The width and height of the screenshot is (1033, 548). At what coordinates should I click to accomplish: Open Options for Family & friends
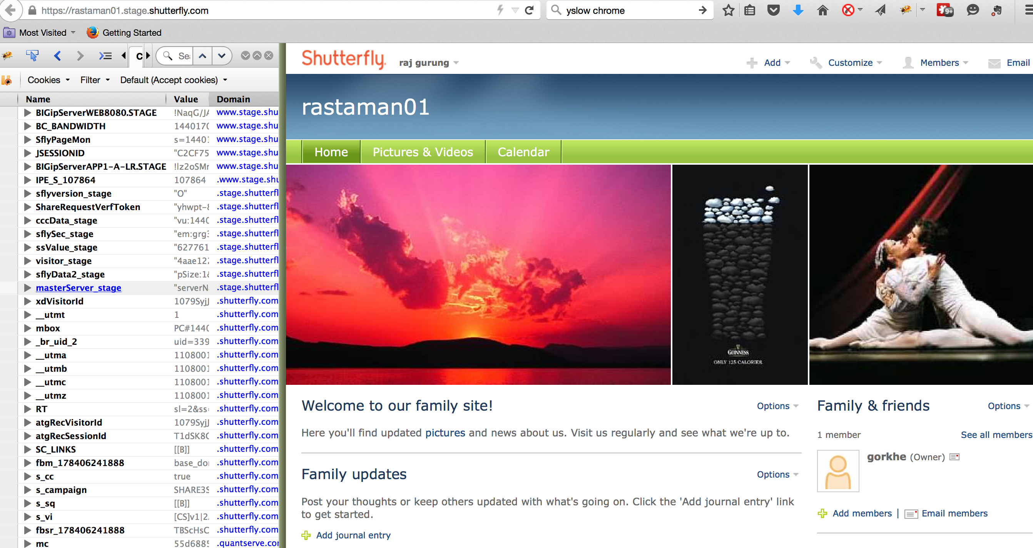tap(1008, 406)
